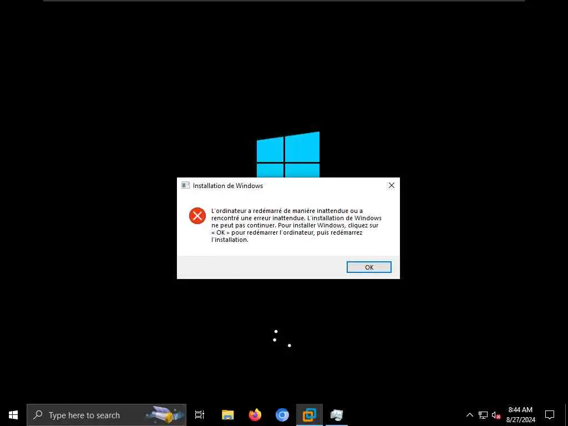
Task: Show hidden system tray icons
Action: point(469,415)
